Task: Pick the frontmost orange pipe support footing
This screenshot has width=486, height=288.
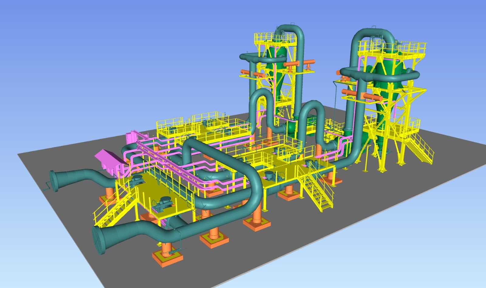Action: click(x=167, y=255)
